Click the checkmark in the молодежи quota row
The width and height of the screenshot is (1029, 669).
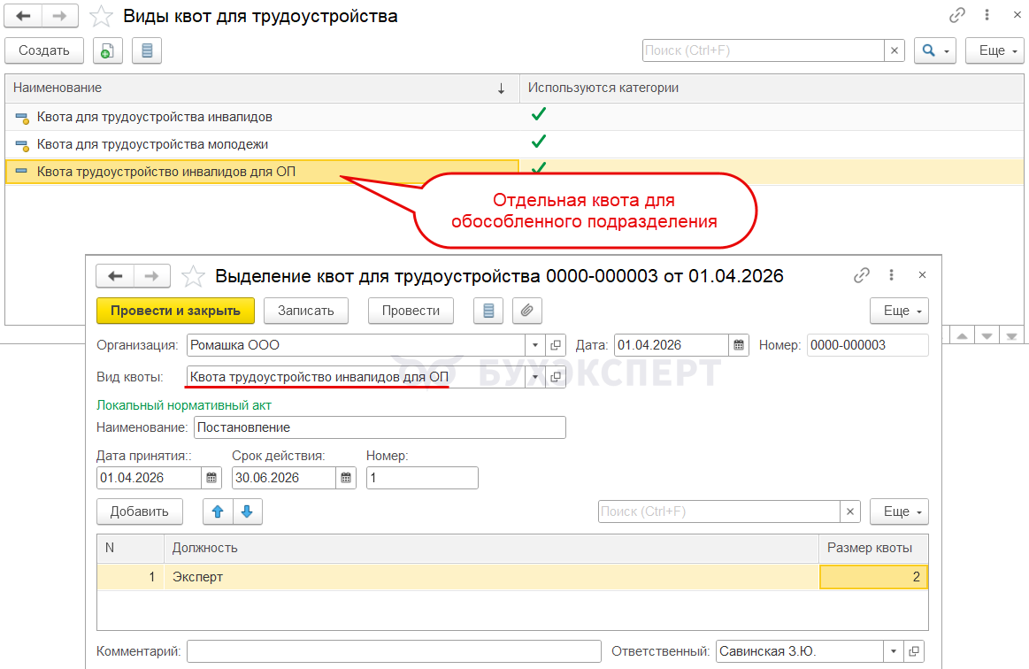click(x=539, y=142)
